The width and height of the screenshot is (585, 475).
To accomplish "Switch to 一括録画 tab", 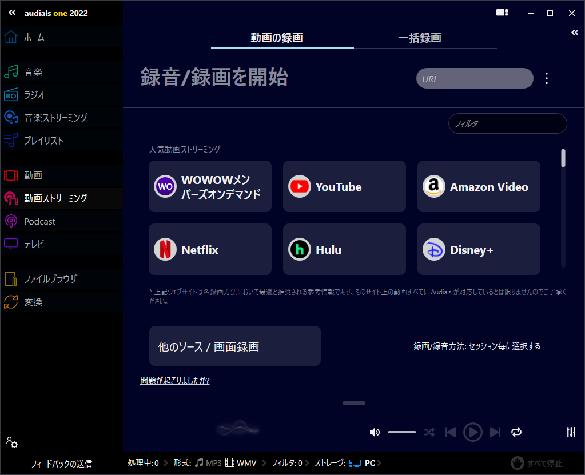I will point(425,38).
